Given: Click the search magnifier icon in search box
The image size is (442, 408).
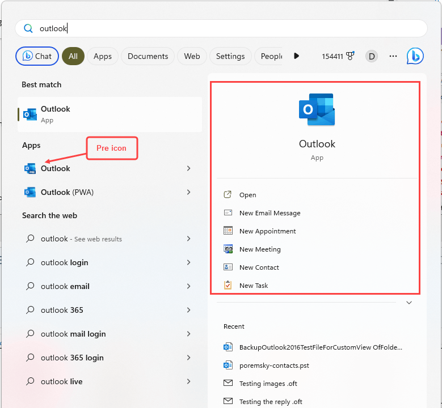Looking at the screenshot, I should 28,28.
